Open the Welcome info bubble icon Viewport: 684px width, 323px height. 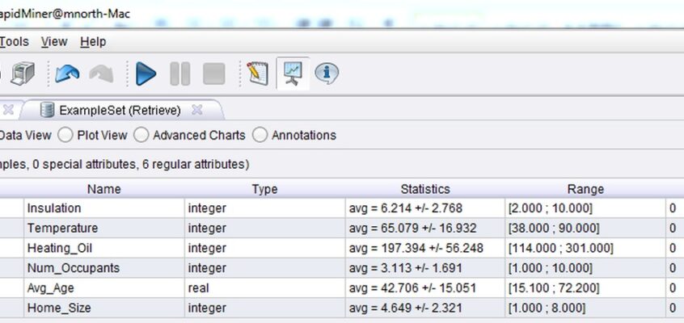coord(327,73)
